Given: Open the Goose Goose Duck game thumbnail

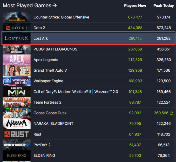Looking at the screenshot, I should click(x=17, y=113).
